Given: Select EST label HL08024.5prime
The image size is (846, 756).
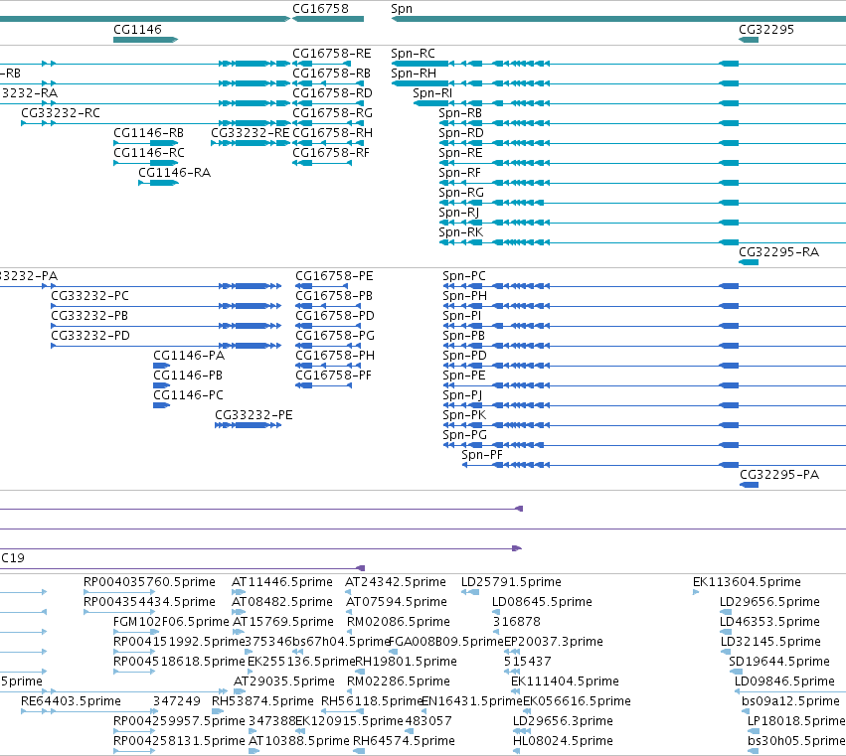Looking at the screenshot, I should tap(563, 741).
